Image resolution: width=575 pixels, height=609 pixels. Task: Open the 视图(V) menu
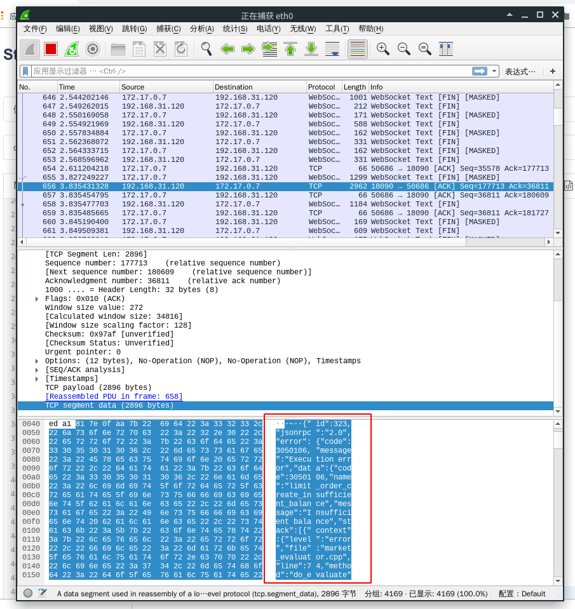100,29
